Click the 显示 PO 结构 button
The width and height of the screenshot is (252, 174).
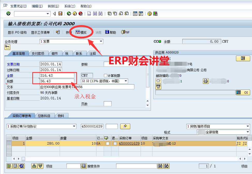[x=17, y=32]
